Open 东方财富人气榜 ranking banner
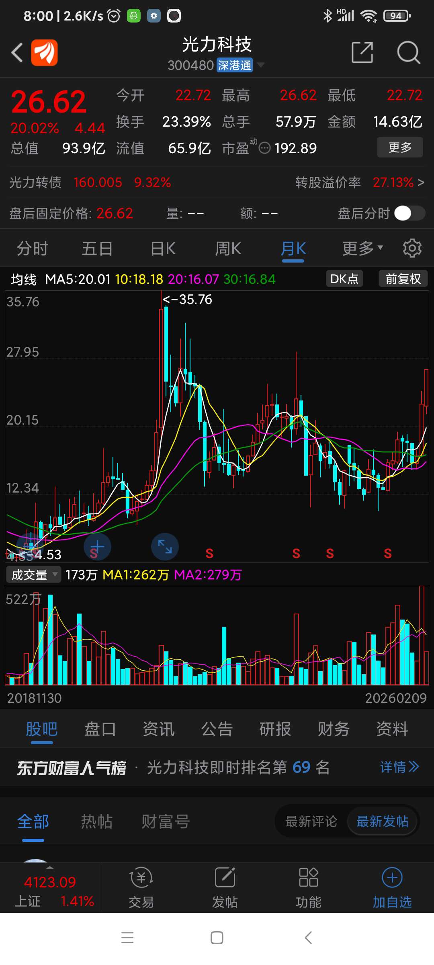This screenshot has height=965, width=434. coord(217,767)
